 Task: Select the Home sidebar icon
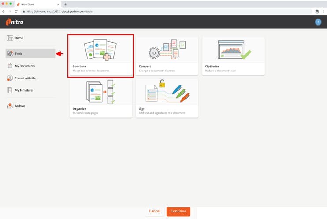click(10, 38)
